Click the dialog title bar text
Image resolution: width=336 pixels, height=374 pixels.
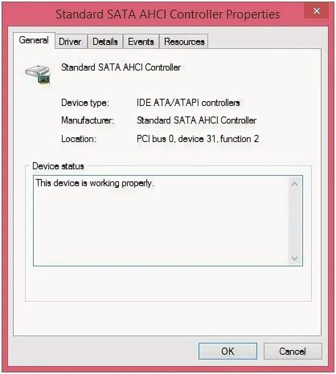(168, 14)
